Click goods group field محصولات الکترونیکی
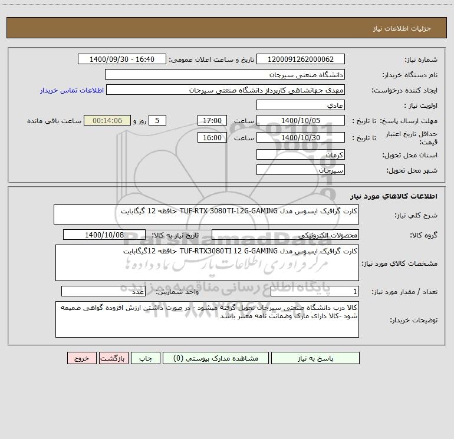Screen dimensions: 454x439 point(285,235)
